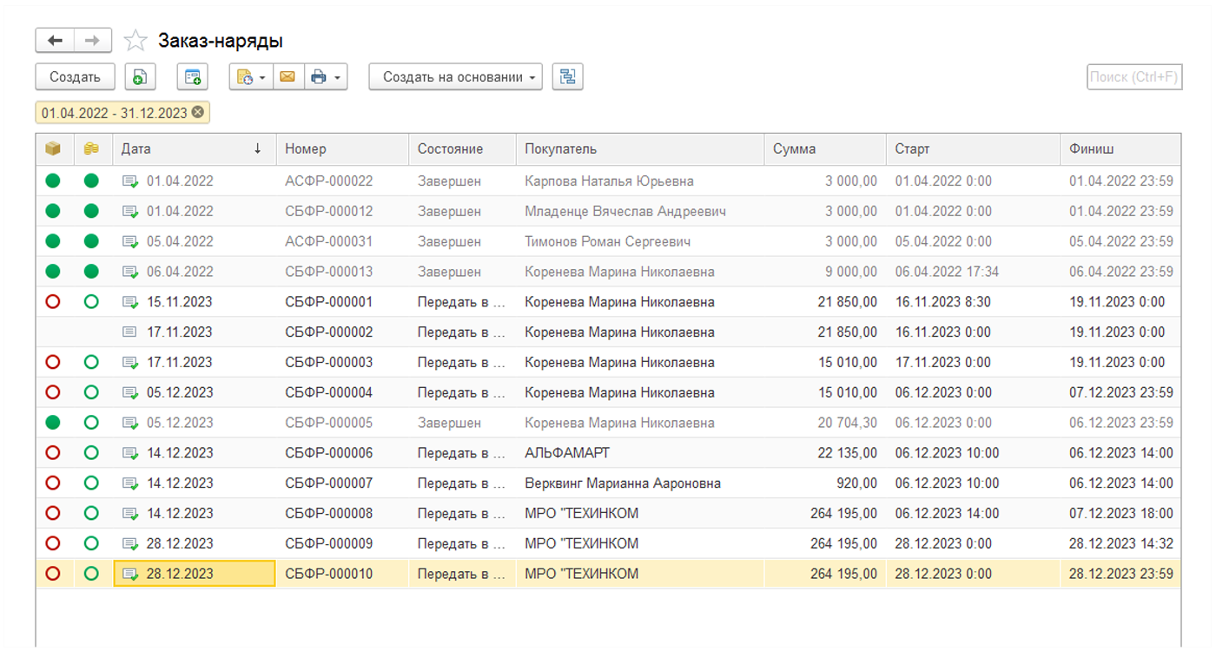Screen dimensions: 1216x651
Task: Click the sum 920,00
Action: (855, 483)
